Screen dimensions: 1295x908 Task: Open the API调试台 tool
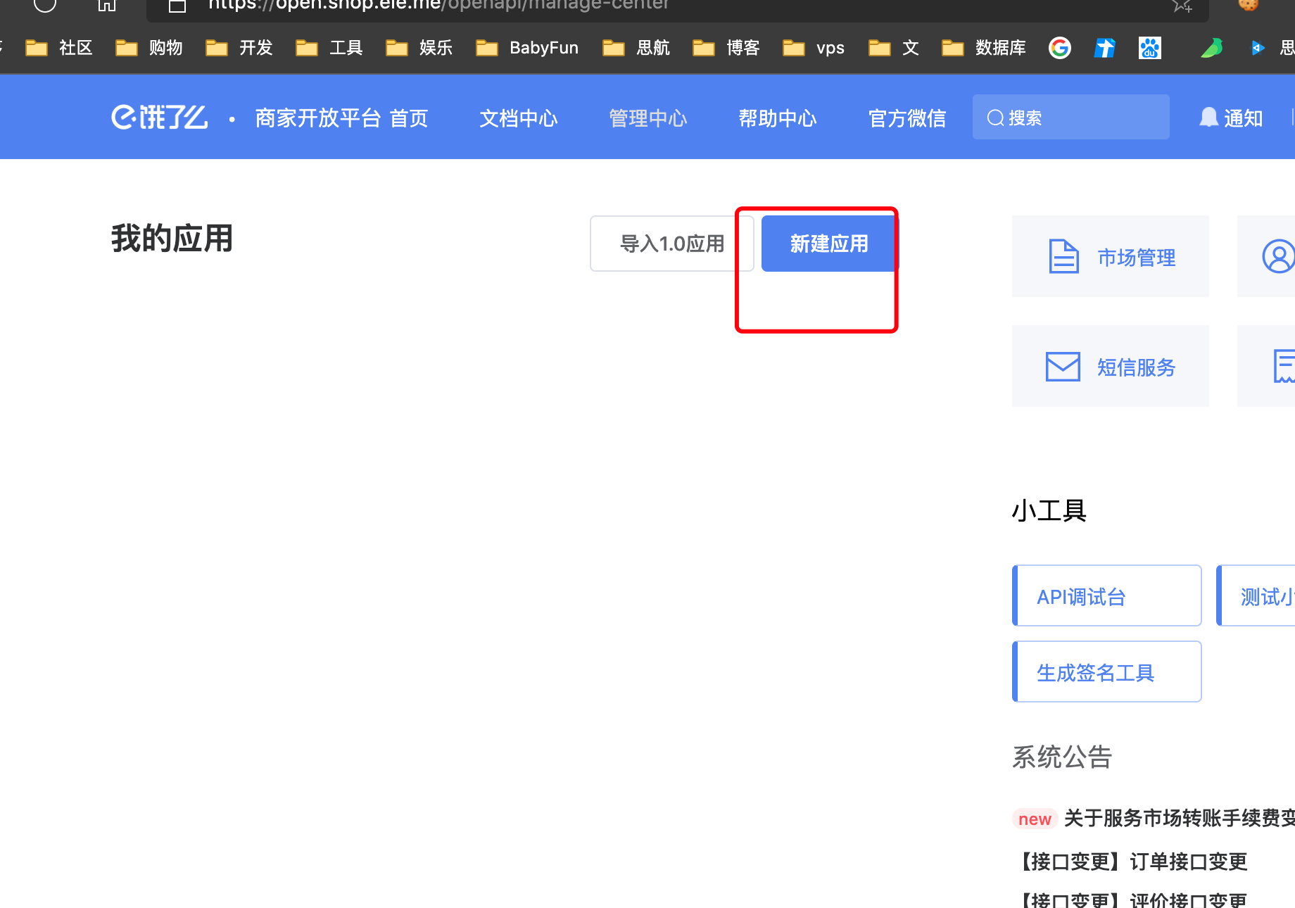click(1106, 595)
